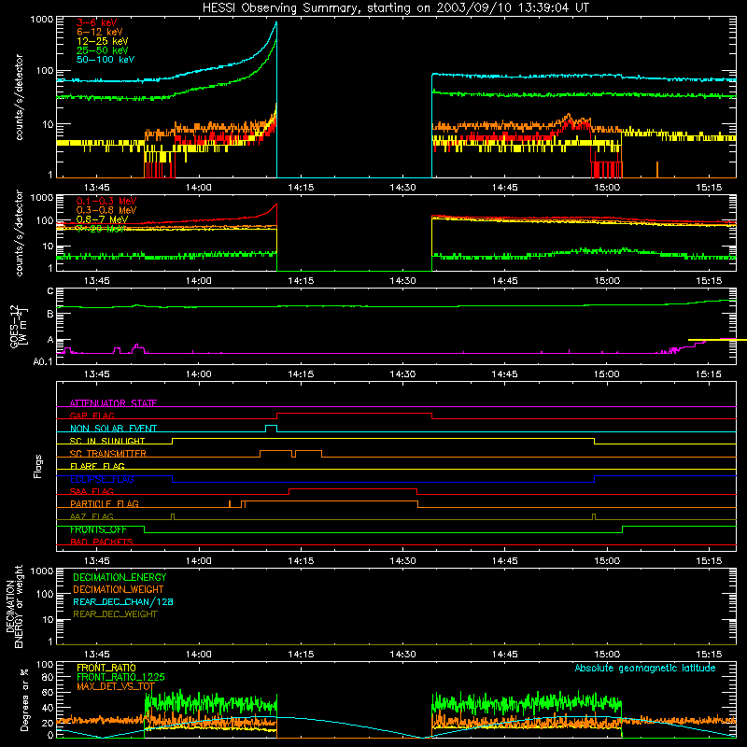
Task: Click the HESSI Observing Summary title text
Action: click(x=395, y=8)
